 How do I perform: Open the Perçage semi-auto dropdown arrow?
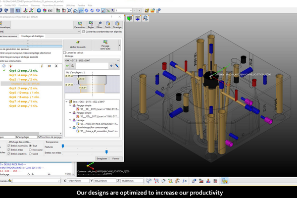(x=119, y=45)
